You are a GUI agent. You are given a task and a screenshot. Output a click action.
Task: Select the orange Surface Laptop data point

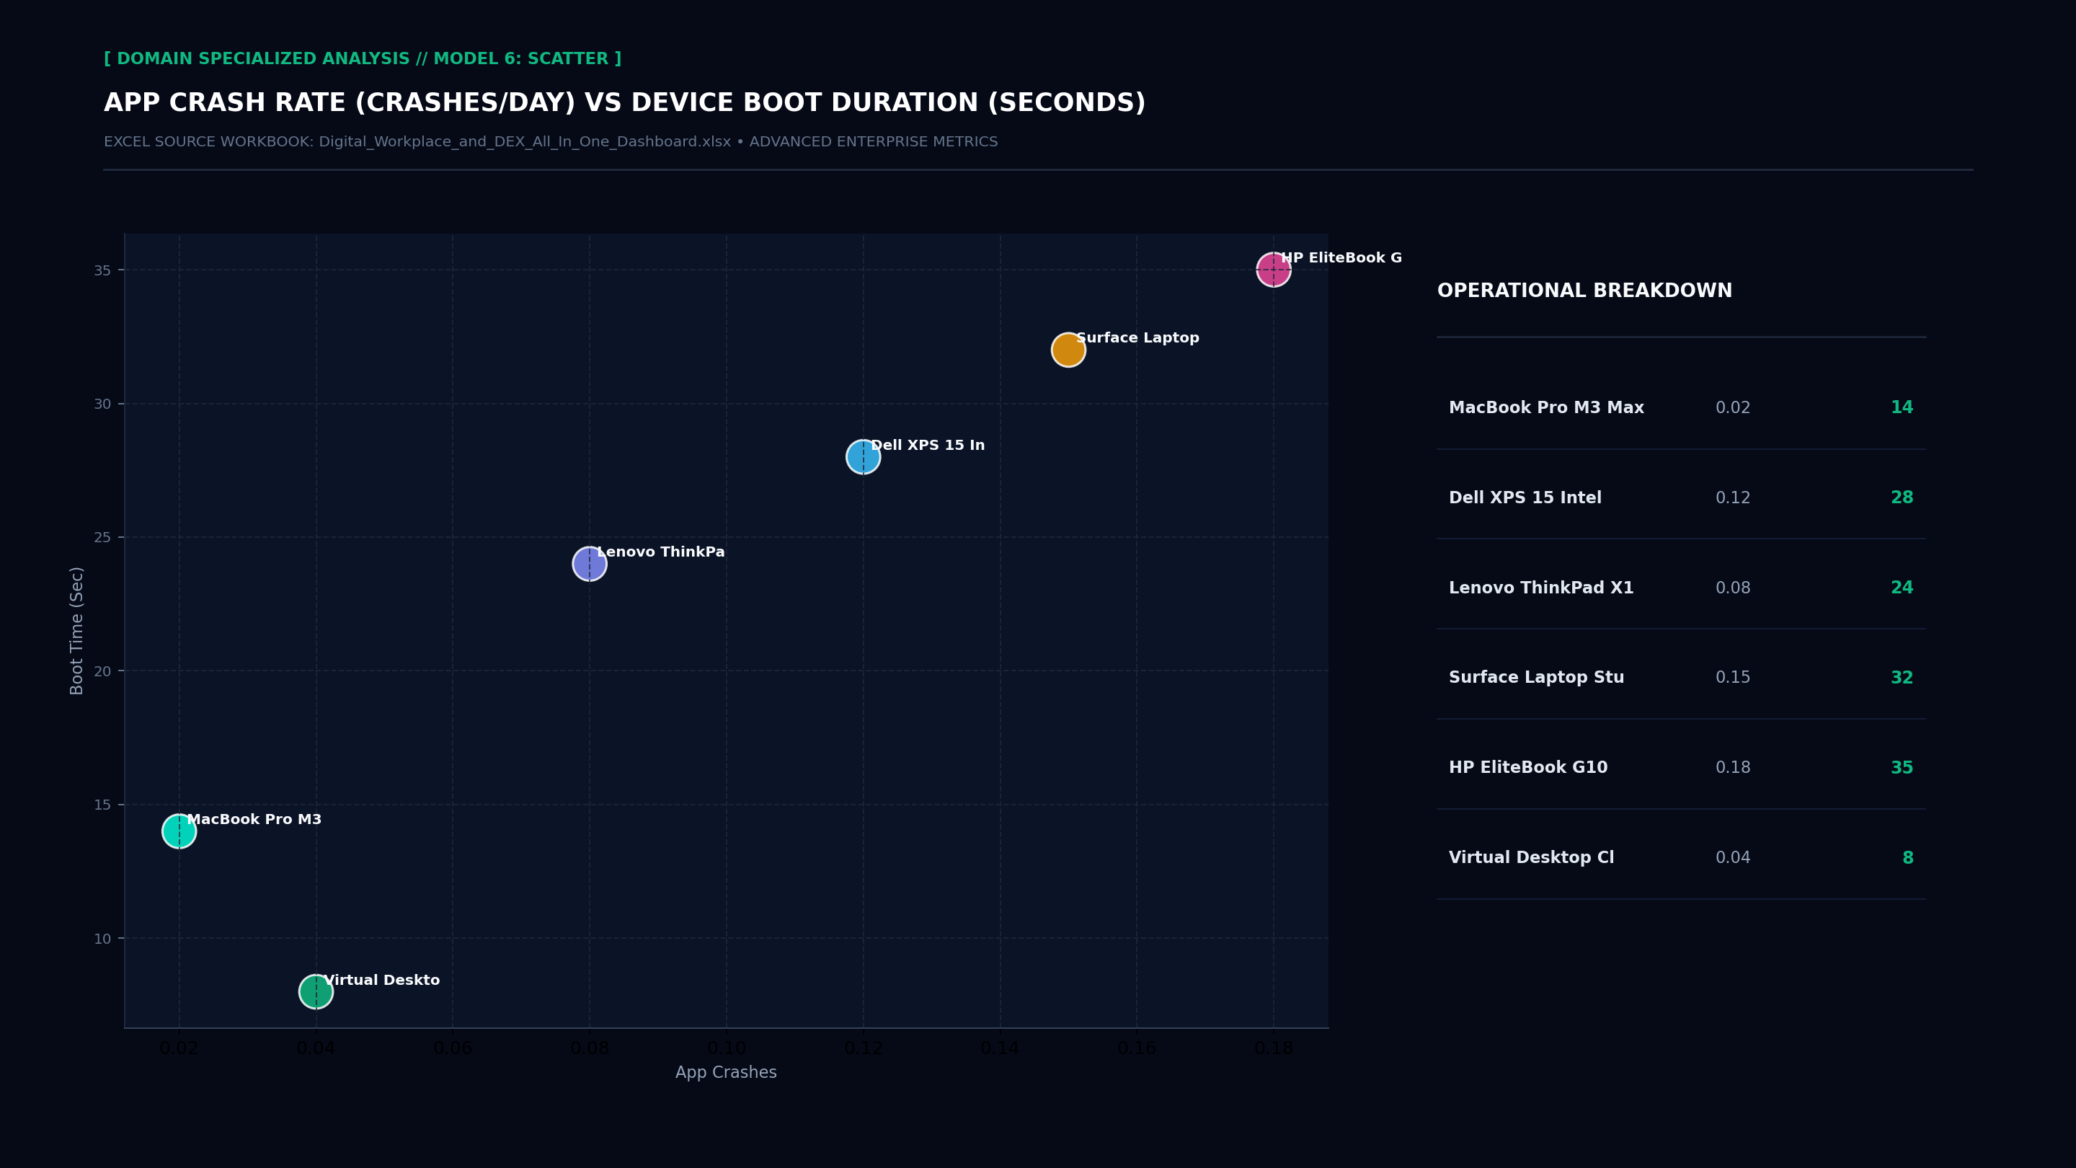coord(1068,350)
